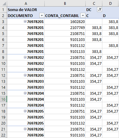Select account 2108751 in row 12
Viewport: 119px width, 138px height.
coord(65,75)
